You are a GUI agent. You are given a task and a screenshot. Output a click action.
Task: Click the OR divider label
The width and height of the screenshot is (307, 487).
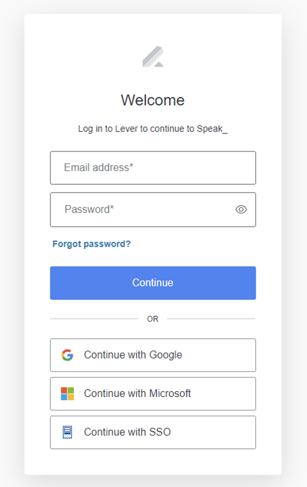point(153,319)
